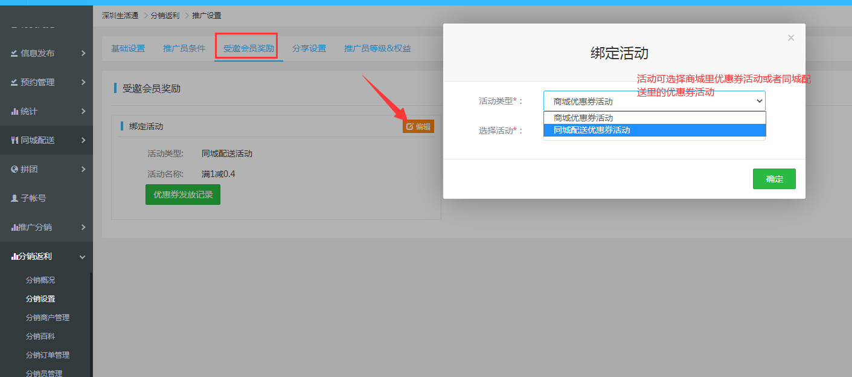Click the 预约管理 sidebar icon
The image size is (852, 377).
[14, 83]
